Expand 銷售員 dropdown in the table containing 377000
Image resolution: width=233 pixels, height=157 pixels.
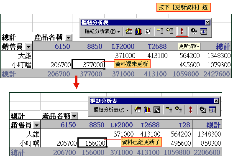tap(29, 47)
